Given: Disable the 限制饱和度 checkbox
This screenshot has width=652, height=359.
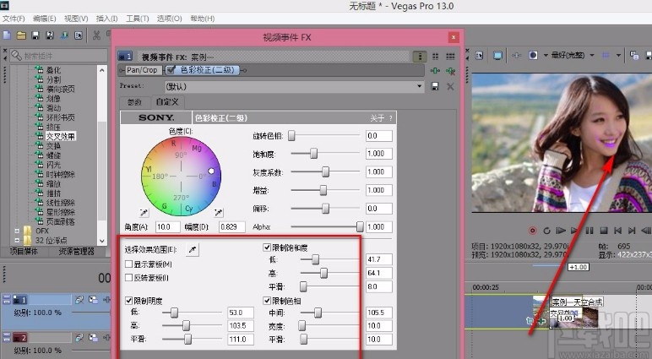Looking at the screenshot, I should click(267, 247).
